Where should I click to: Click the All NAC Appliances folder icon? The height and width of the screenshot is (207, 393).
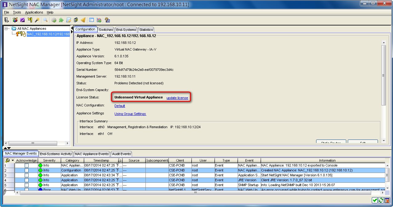[x=14, y=29]
